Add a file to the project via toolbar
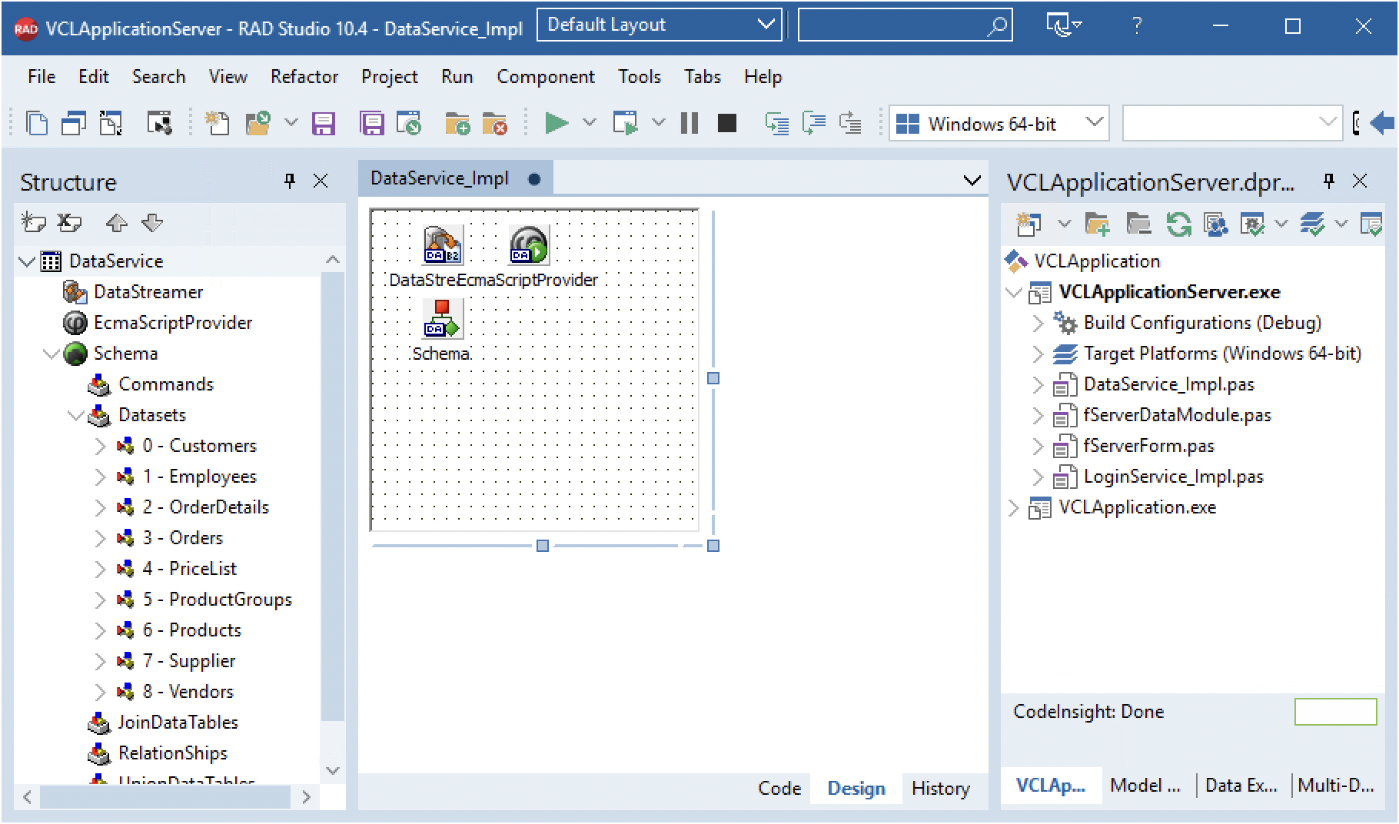 (x=459, y=124)
